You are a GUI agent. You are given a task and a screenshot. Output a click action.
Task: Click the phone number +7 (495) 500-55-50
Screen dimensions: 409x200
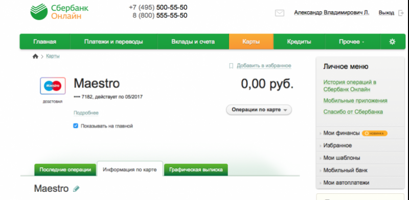click(158, 7)
